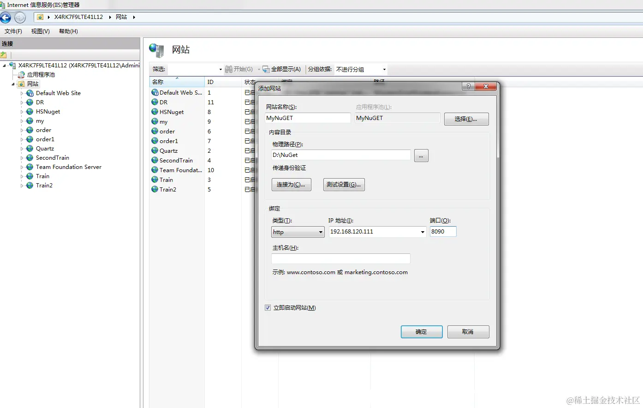
Task: Click the 主机名(H) input field
Action: click(341, 259)
